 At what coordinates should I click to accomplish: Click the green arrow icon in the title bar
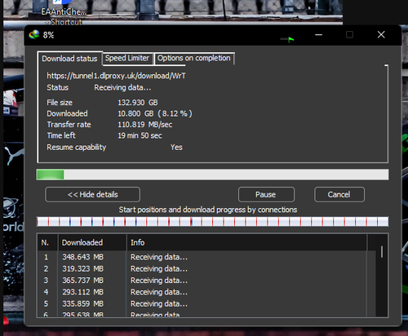pyautogui.click(x=290, y=40)
